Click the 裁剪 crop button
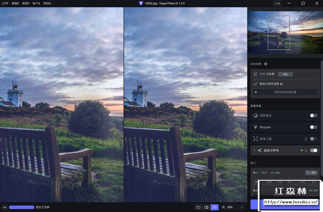Image resolution: width=323 pixels, height=212 pixels. coord(311,173)
